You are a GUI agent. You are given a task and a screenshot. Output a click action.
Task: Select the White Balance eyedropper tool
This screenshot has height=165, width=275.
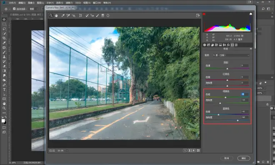click(63, 15)
